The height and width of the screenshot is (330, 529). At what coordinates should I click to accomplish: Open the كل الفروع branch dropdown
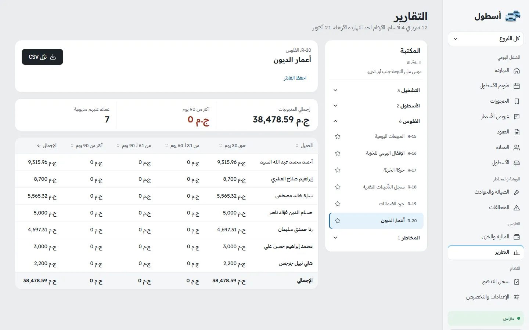pyautogui.click(x=486, y=39)
